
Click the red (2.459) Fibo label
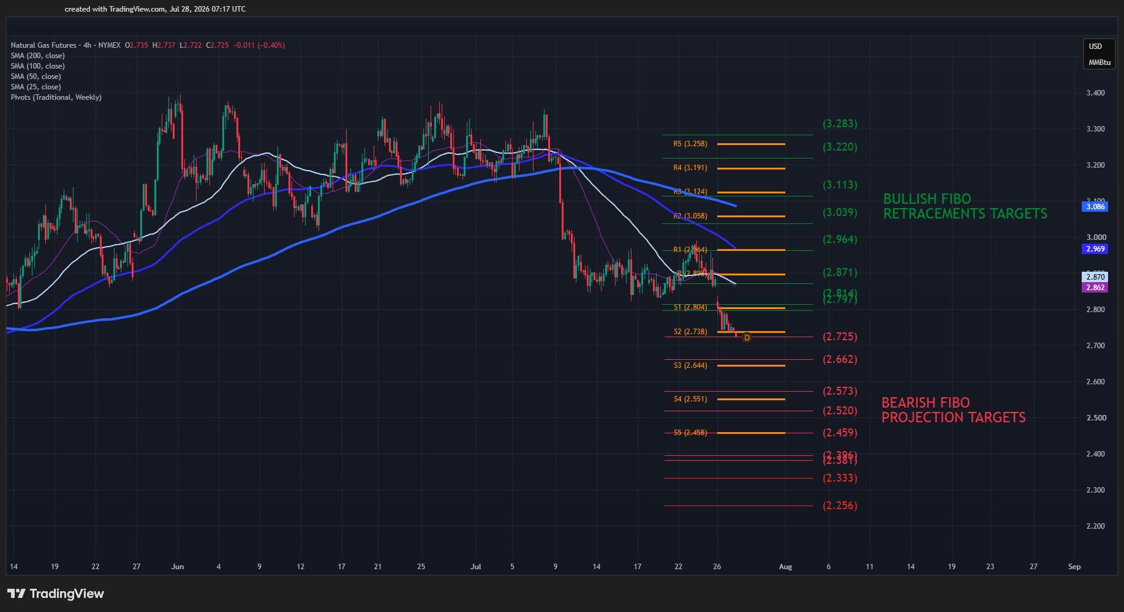tap(840, 433)
